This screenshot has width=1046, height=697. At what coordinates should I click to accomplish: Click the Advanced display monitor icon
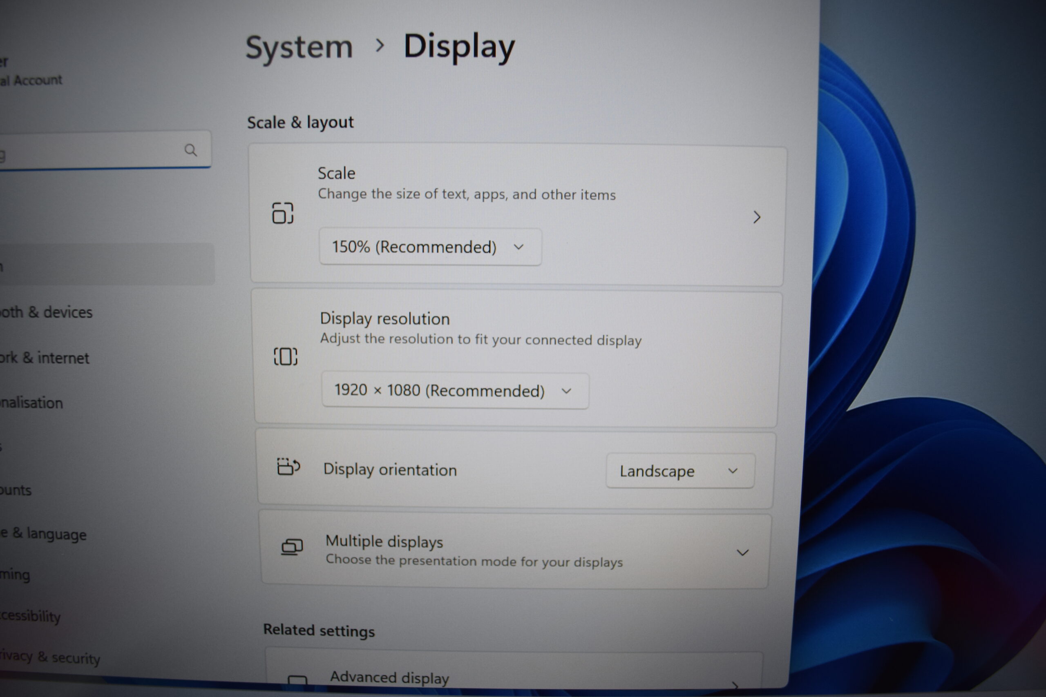pos(297,681)
